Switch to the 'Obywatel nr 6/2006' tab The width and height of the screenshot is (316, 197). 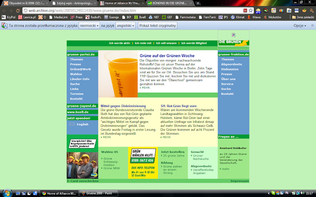click(26, 3)
